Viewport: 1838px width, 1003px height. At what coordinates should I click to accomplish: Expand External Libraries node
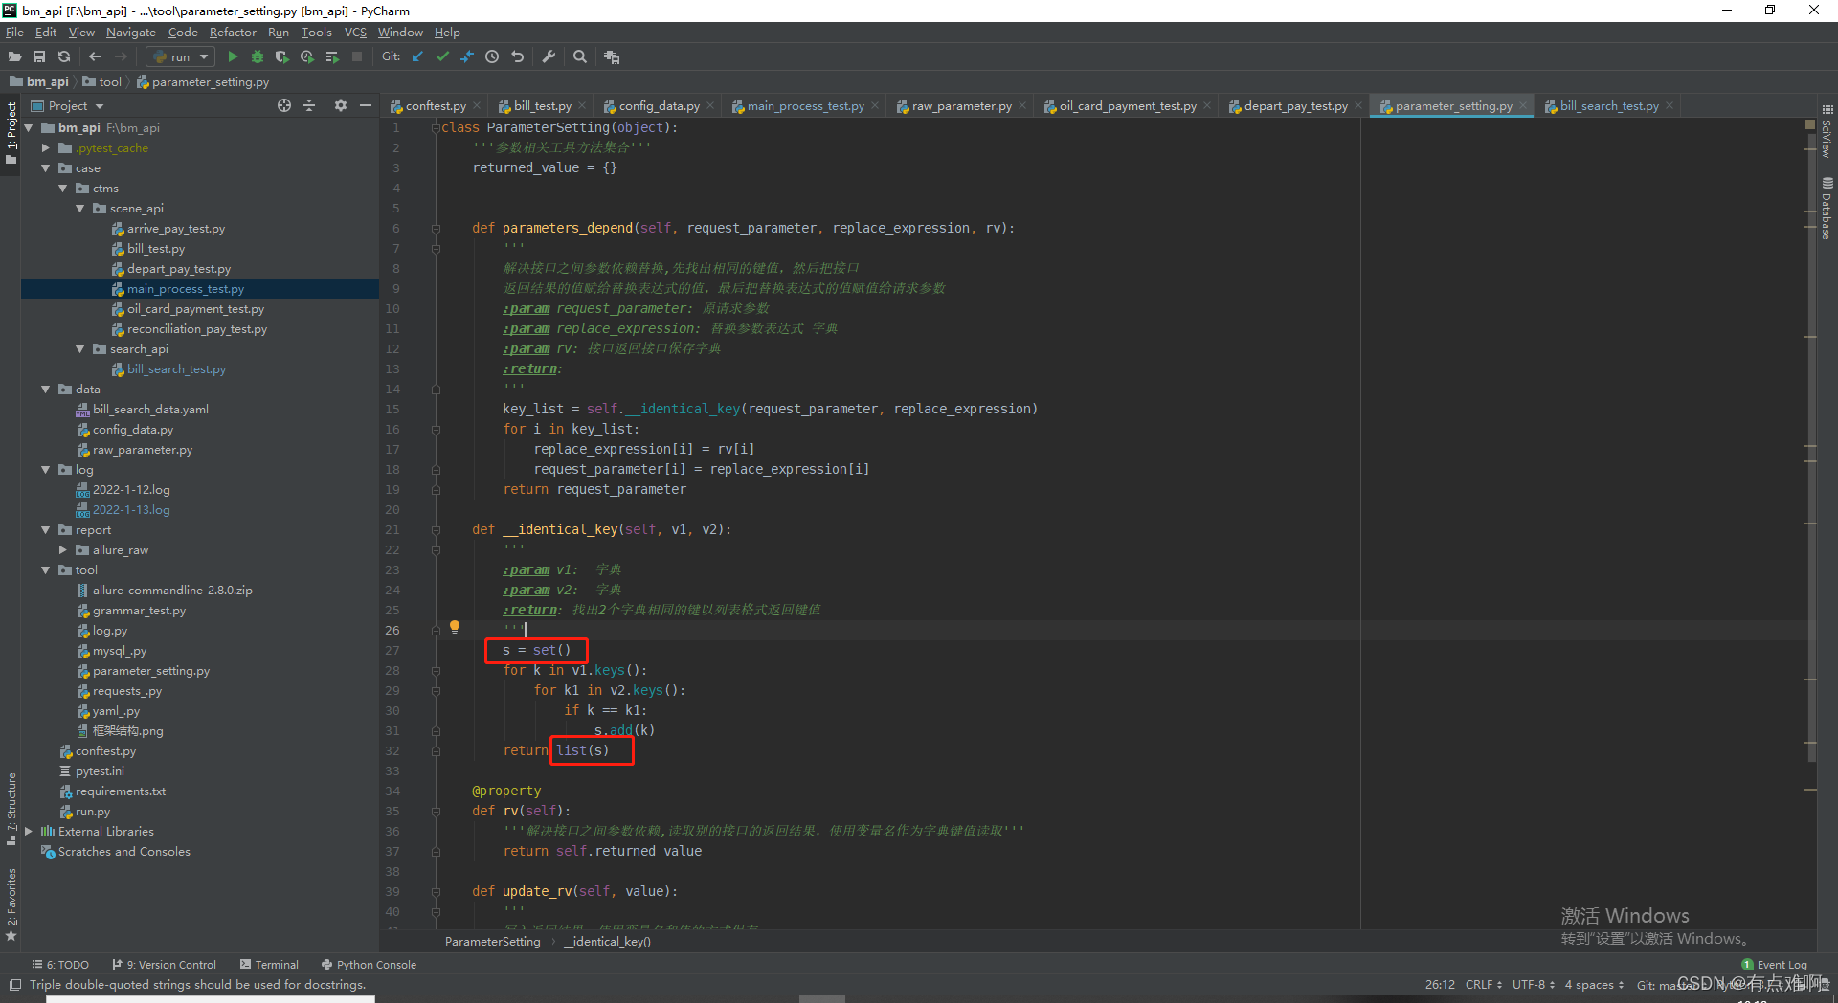click(29, 831)
